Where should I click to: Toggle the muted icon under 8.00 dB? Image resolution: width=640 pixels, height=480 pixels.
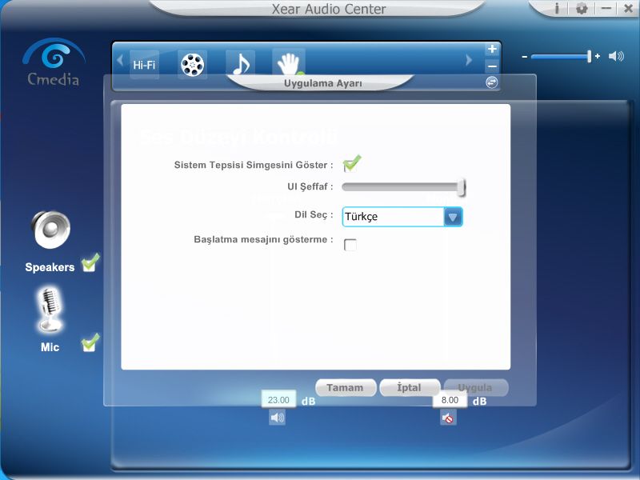click(448, 418)
